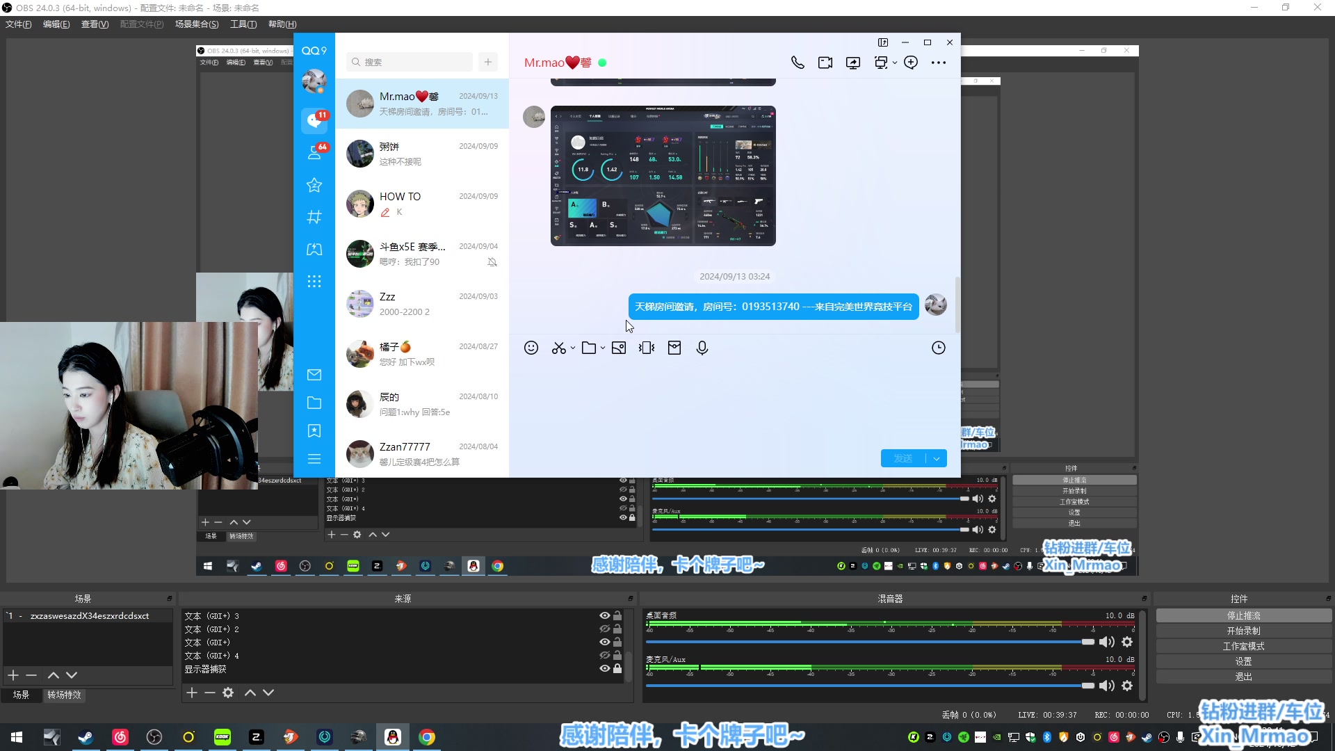Click 工作室模式 button
This screenshot has width=1335, height=751.
pos(1244,646)
